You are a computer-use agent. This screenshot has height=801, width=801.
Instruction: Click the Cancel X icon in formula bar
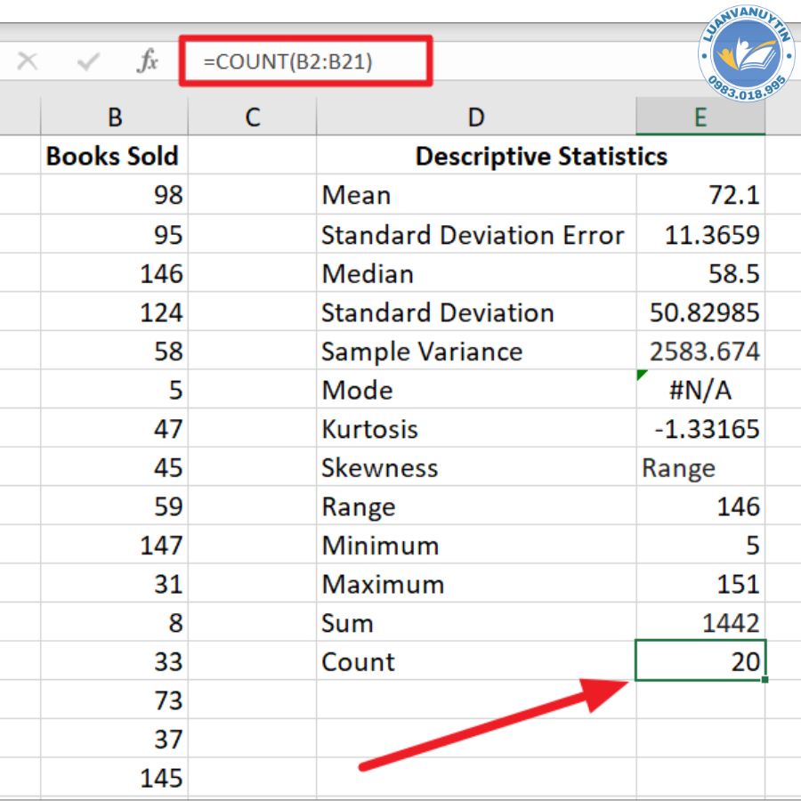pos(28,61)
